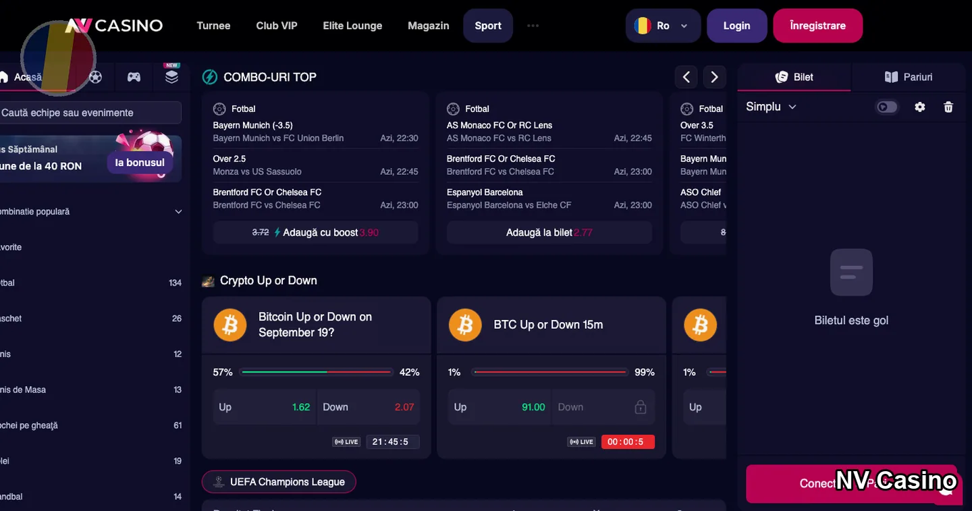Toggle the bet slip quick-bet switch

(886, 107)
